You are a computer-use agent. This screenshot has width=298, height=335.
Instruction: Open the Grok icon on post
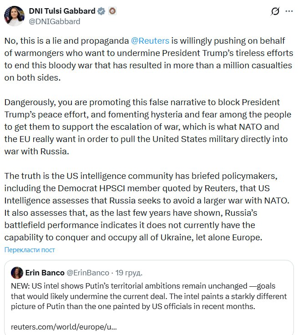(x=275, y=12)
